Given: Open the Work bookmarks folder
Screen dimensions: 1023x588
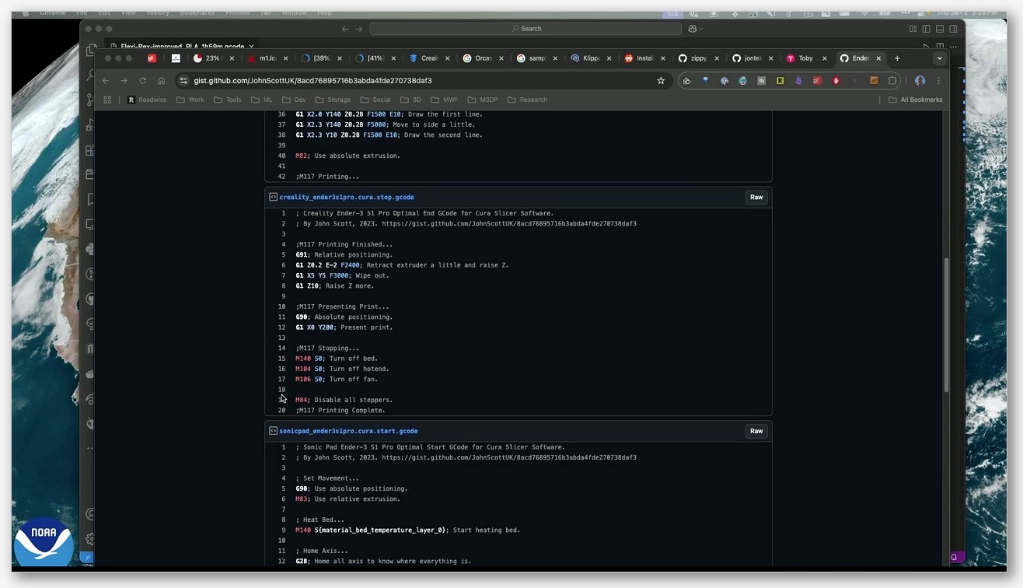Looking at the screenshot, I should (190, 100).
